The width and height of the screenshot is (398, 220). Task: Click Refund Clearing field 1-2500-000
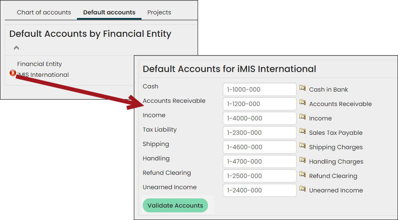[260, 176]
